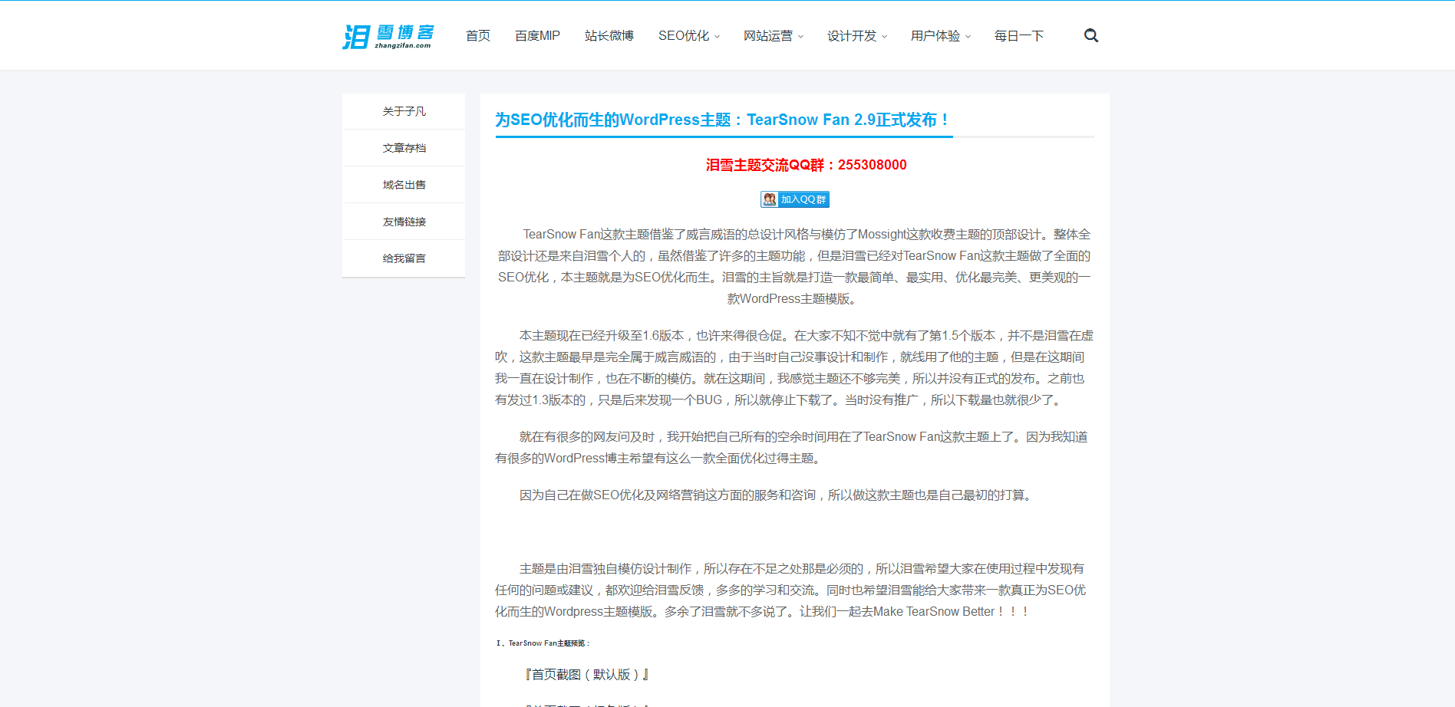This screenshot has height=707, width=1455.
Task: Click the paragraph starting 主题是由泪雪独自模仿设计制作
Action: tap(790, 590)
